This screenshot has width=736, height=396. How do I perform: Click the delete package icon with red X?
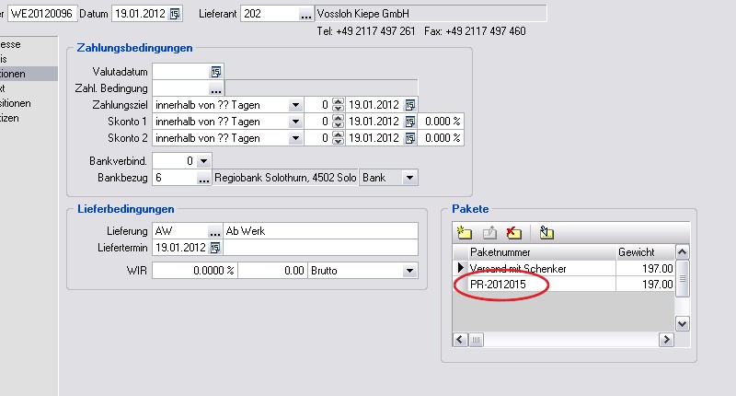coord(514,233)
